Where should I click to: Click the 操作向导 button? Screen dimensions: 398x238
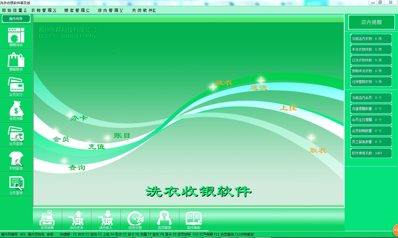pos(16,19)
